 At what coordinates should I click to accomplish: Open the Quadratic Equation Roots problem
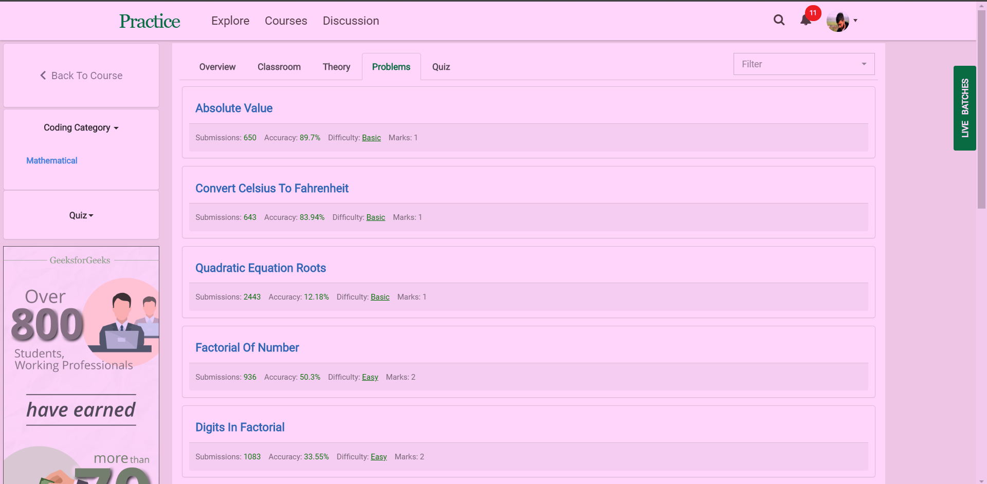tap(261, 268)
